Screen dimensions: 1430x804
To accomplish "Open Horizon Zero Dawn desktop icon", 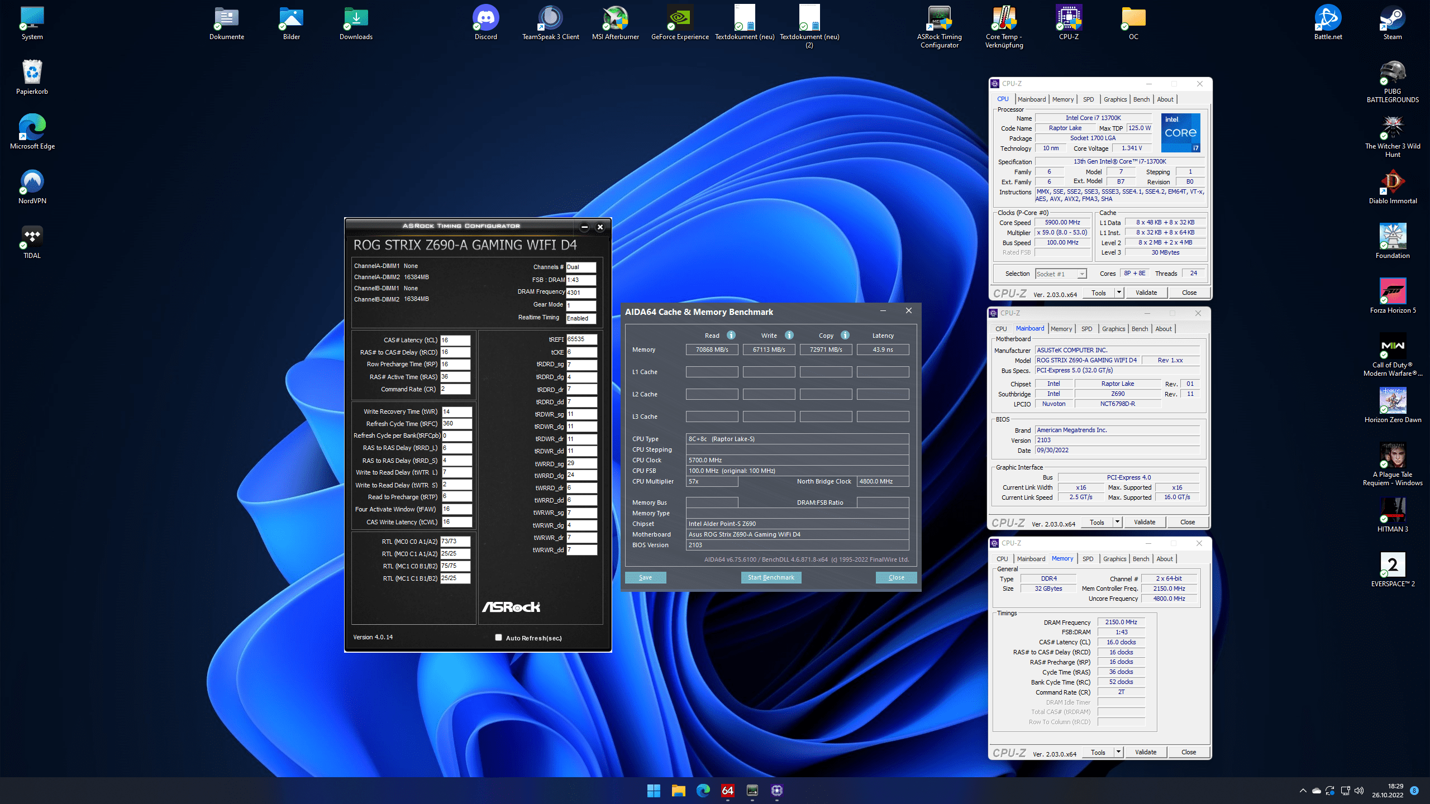I will [x=1393, y=406].
